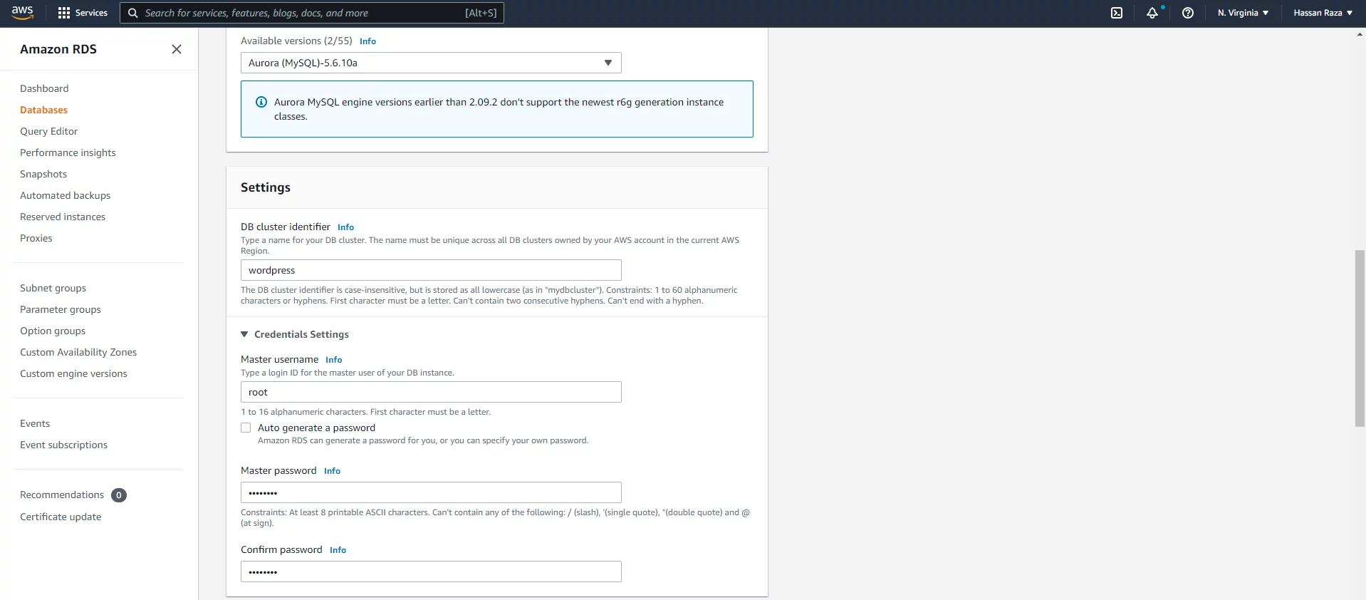Screen dimensions: 1366x600
Task: Click the search magnifier icon
Action: coord(132,13)
